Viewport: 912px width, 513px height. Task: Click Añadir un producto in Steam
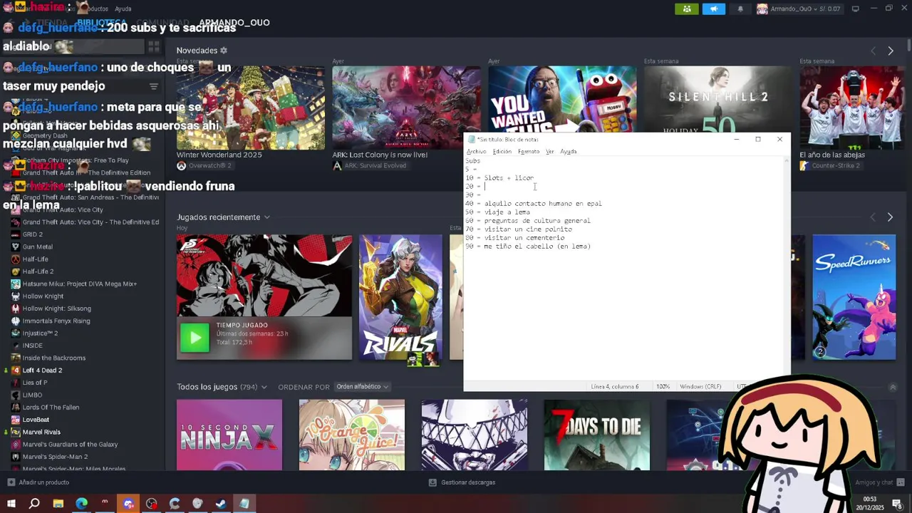[x=38, y=482]
